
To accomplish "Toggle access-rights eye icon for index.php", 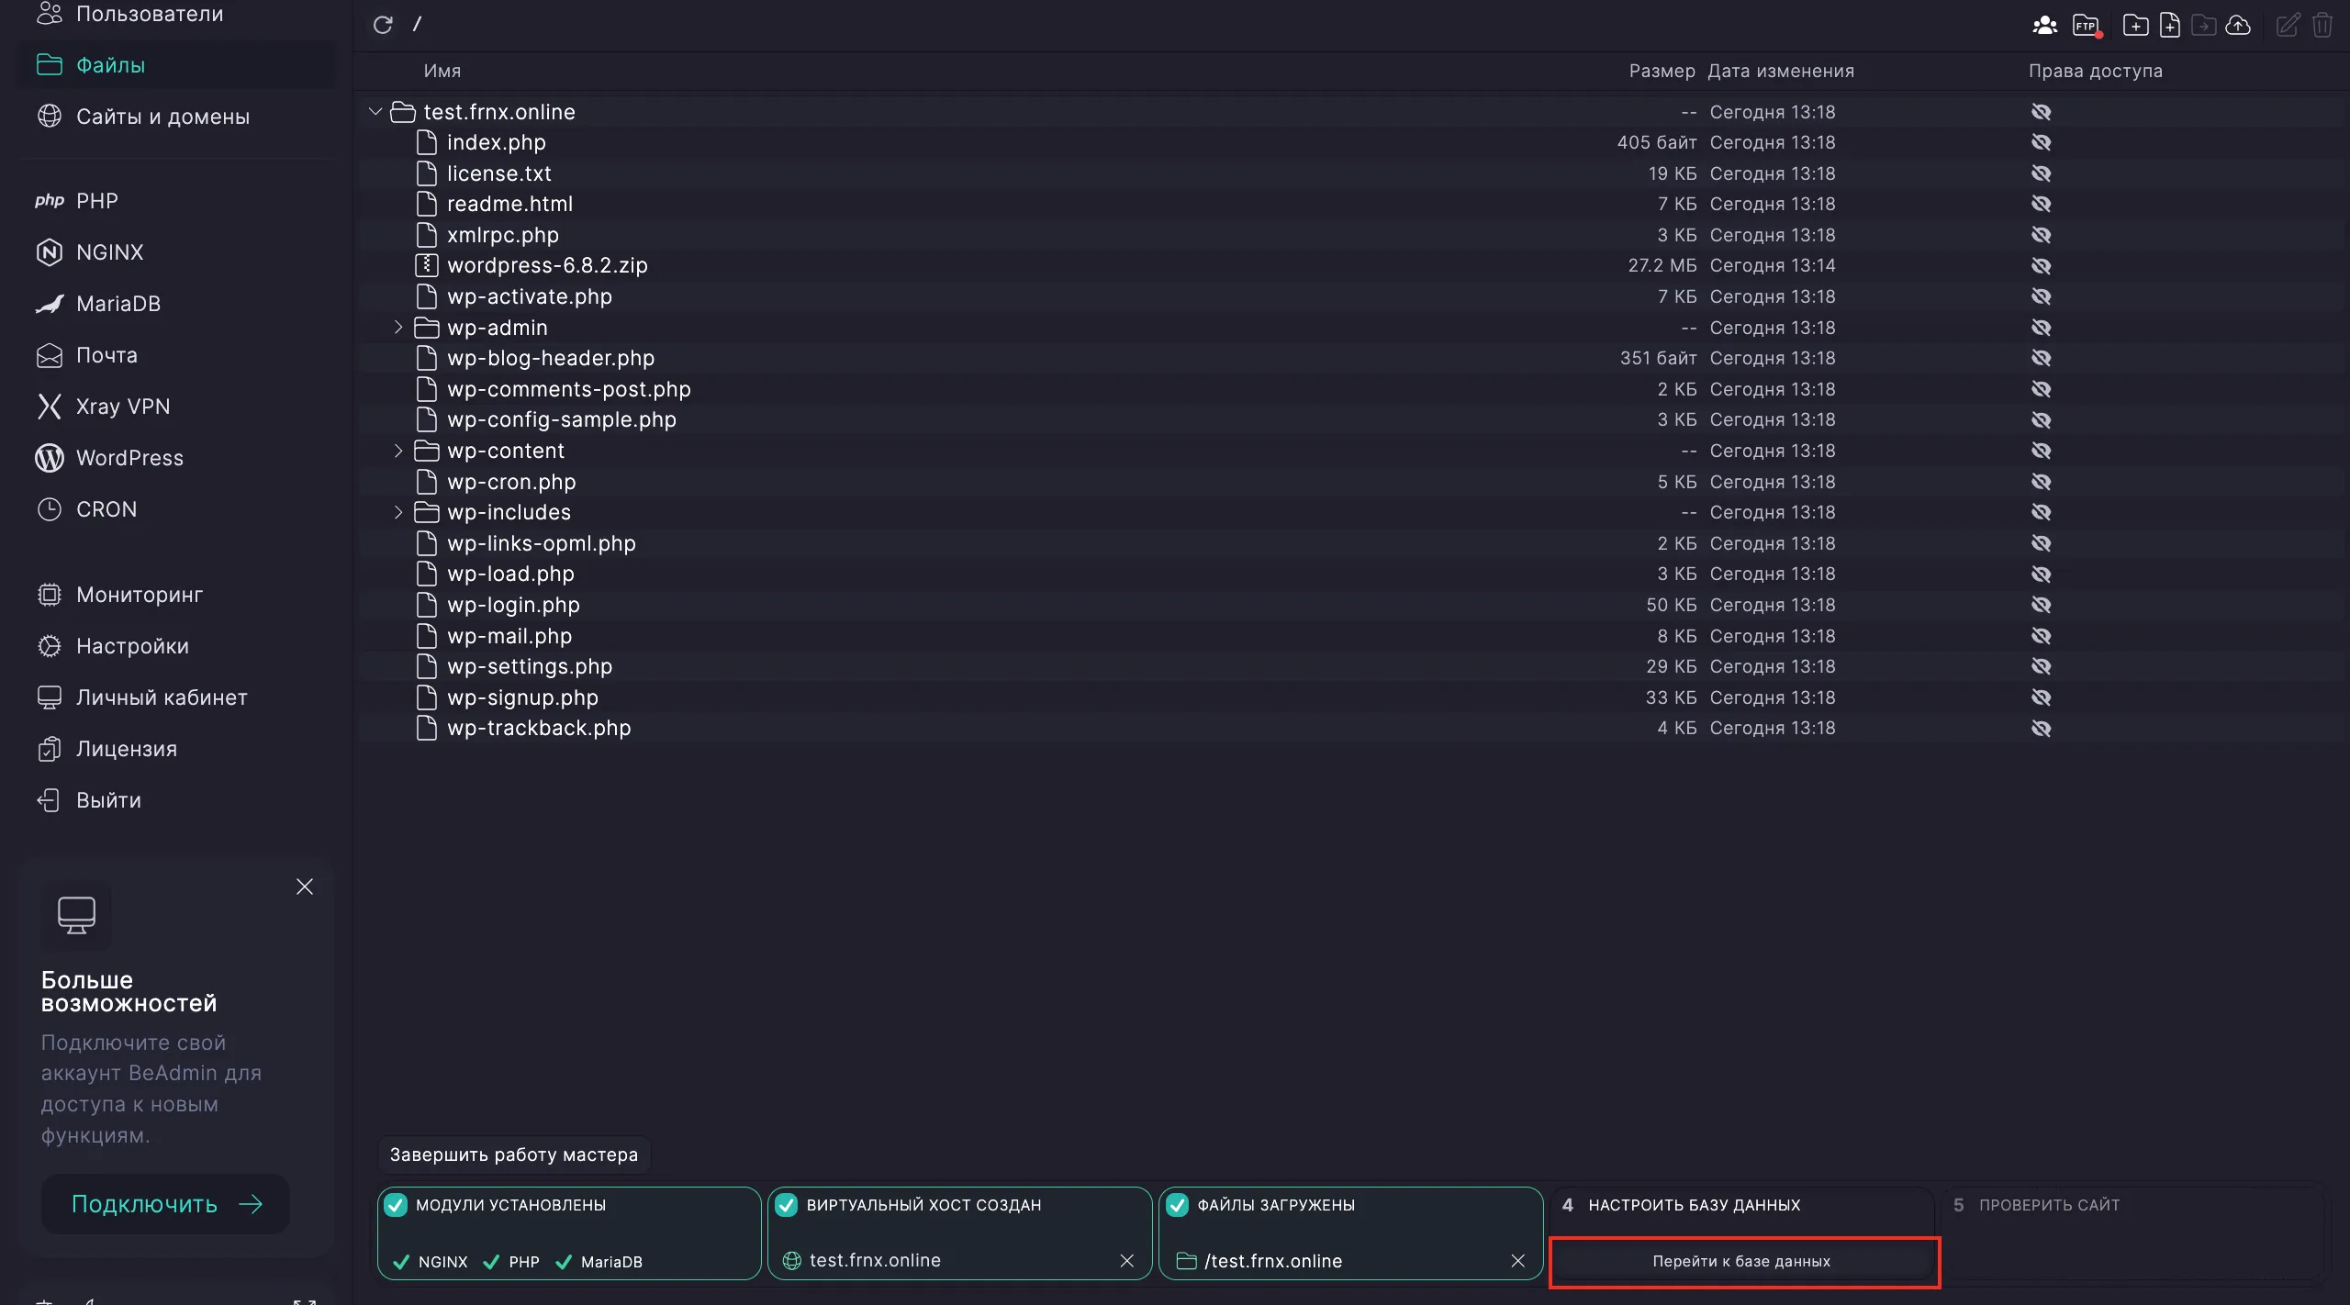I will pos(2041,142).
